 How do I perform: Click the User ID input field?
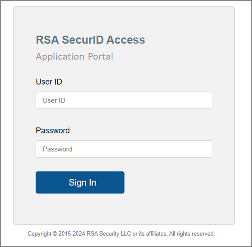point(124,100)
